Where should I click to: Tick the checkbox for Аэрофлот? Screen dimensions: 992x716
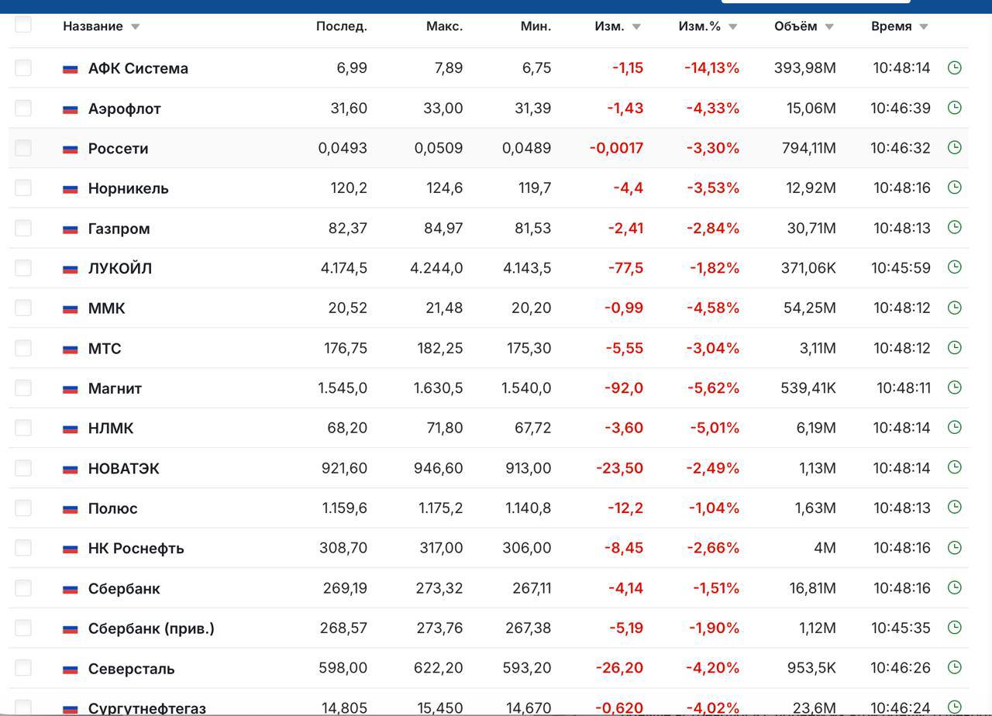tap(23, 108)
